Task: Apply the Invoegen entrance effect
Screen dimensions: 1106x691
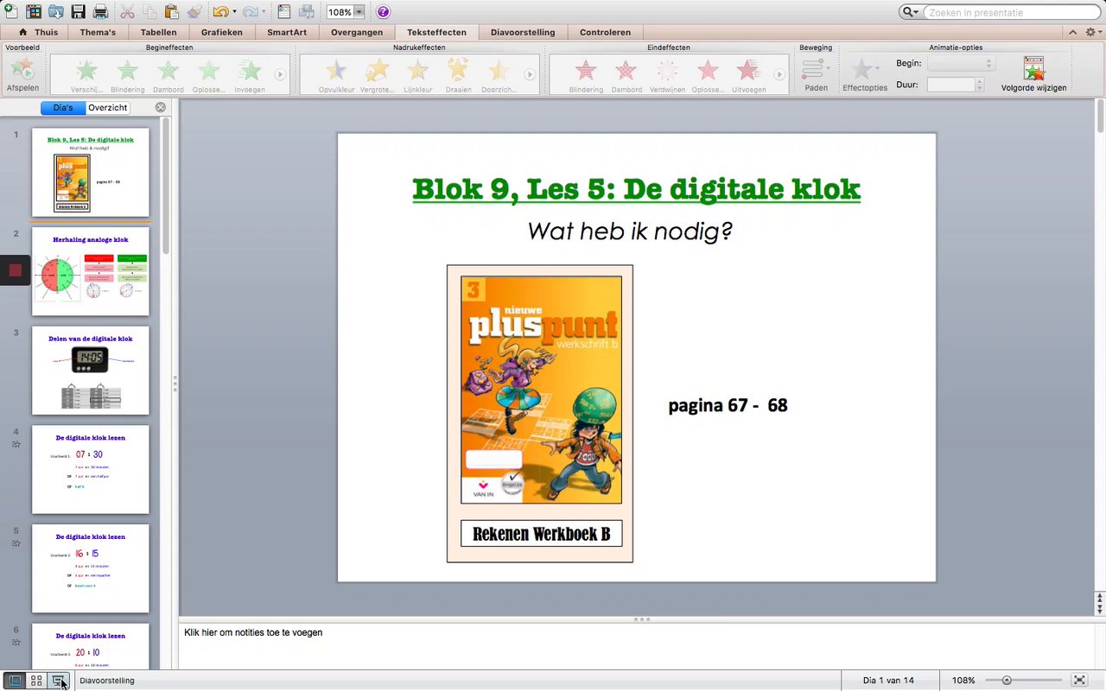Action: [250, 76]
